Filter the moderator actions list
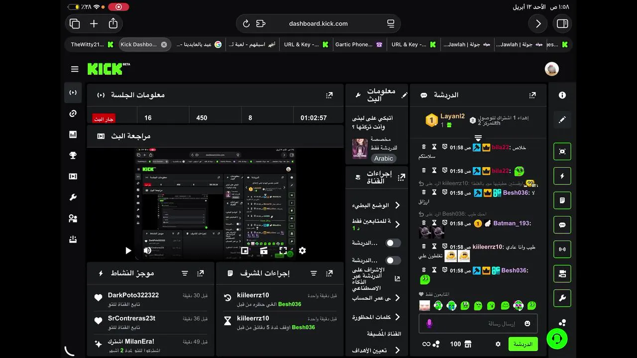Viewport: 637px width, 358px height. [x=314, y=273]
